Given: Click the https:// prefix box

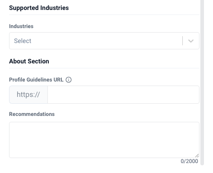Looking at the screenshot, I should point(28,95).
